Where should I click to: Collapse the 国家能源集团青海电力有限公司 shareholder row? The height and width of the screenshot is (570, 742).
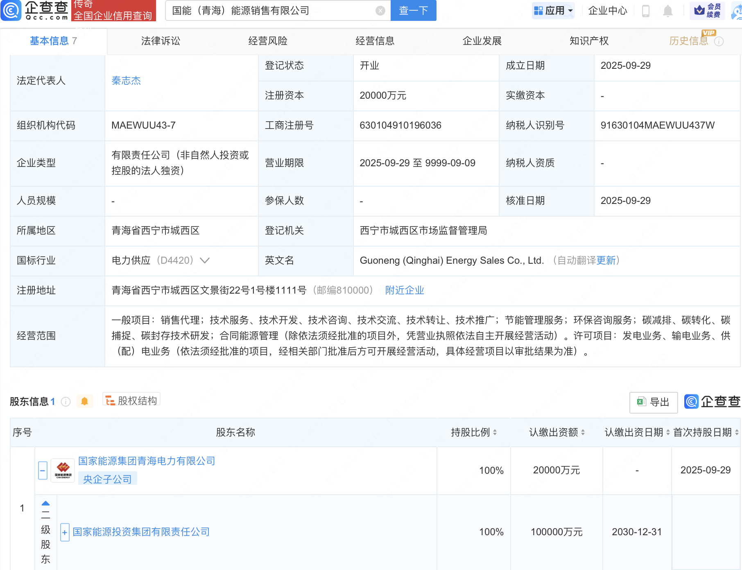coord(43,470)
